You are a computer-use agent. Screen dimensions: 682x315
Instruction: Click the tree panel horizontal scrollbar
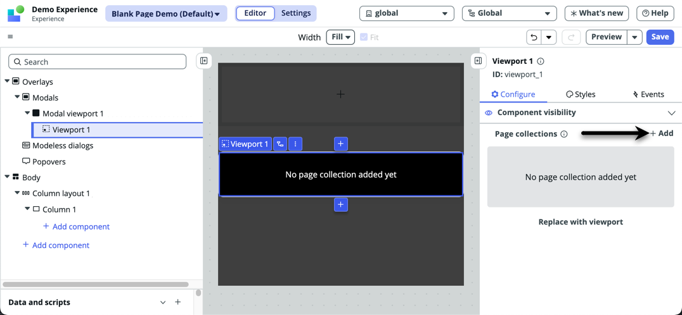pyautogui.click(x=96, y=285)
